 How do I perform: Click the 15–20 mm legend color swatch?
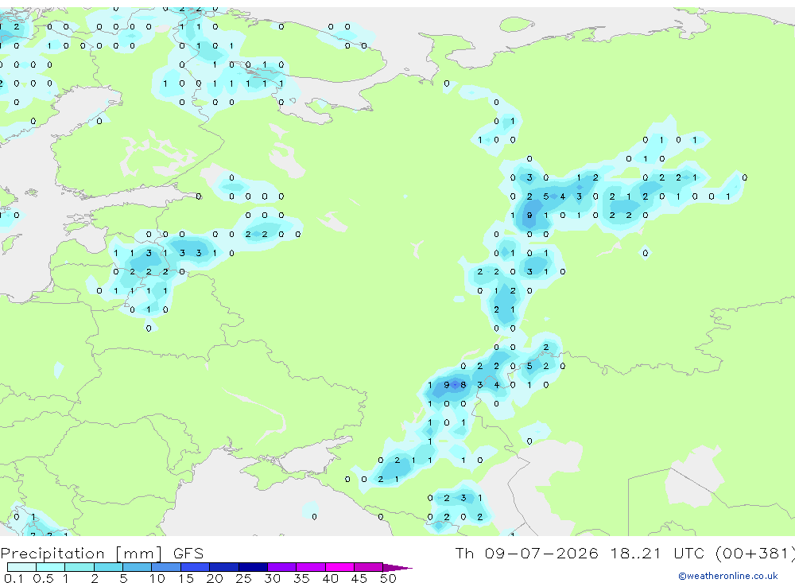(196, 567)
